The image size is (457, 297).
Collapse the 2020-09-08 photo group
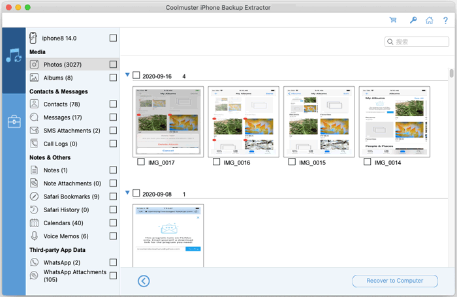(127, 193)
